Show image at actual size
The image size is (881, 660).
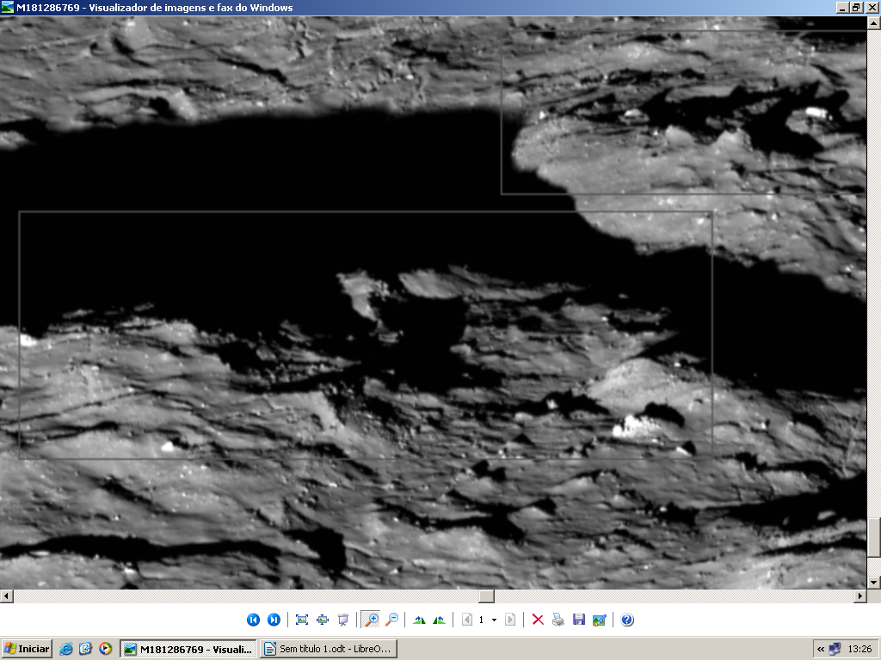323,620
